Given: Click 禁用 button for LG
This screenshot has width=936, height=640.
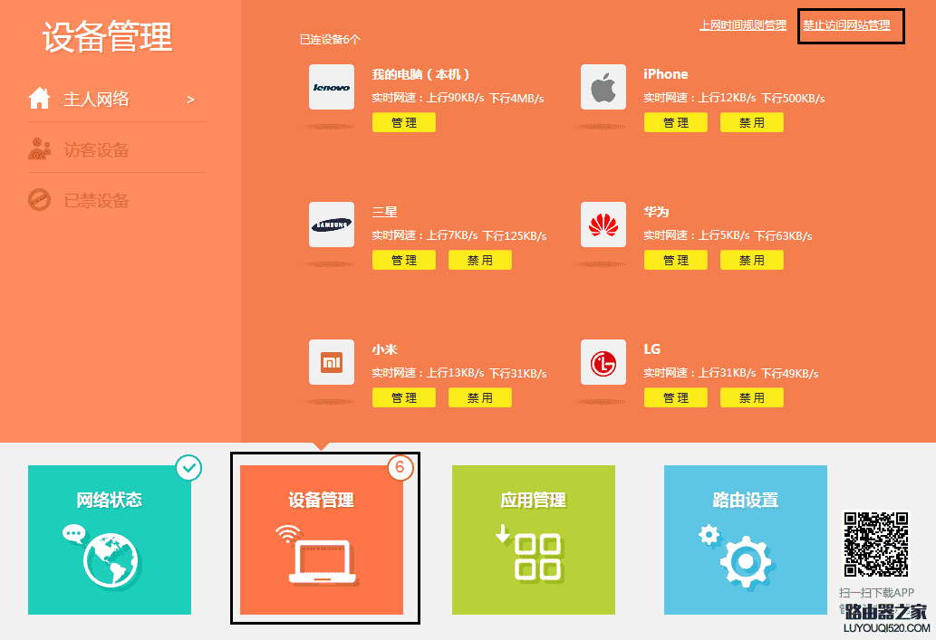Looking at the screenshot, I should click(x=751, y=397).
